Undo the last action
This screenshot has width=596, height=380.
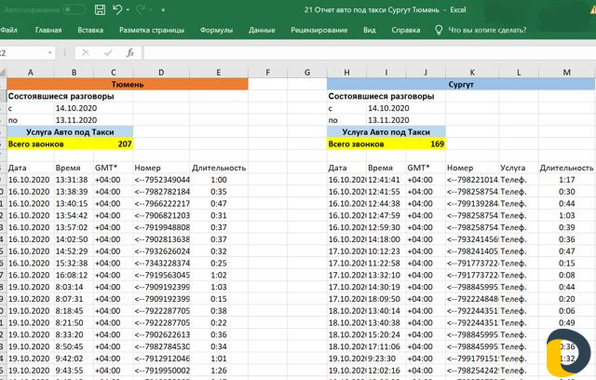[x=117, y=10]
